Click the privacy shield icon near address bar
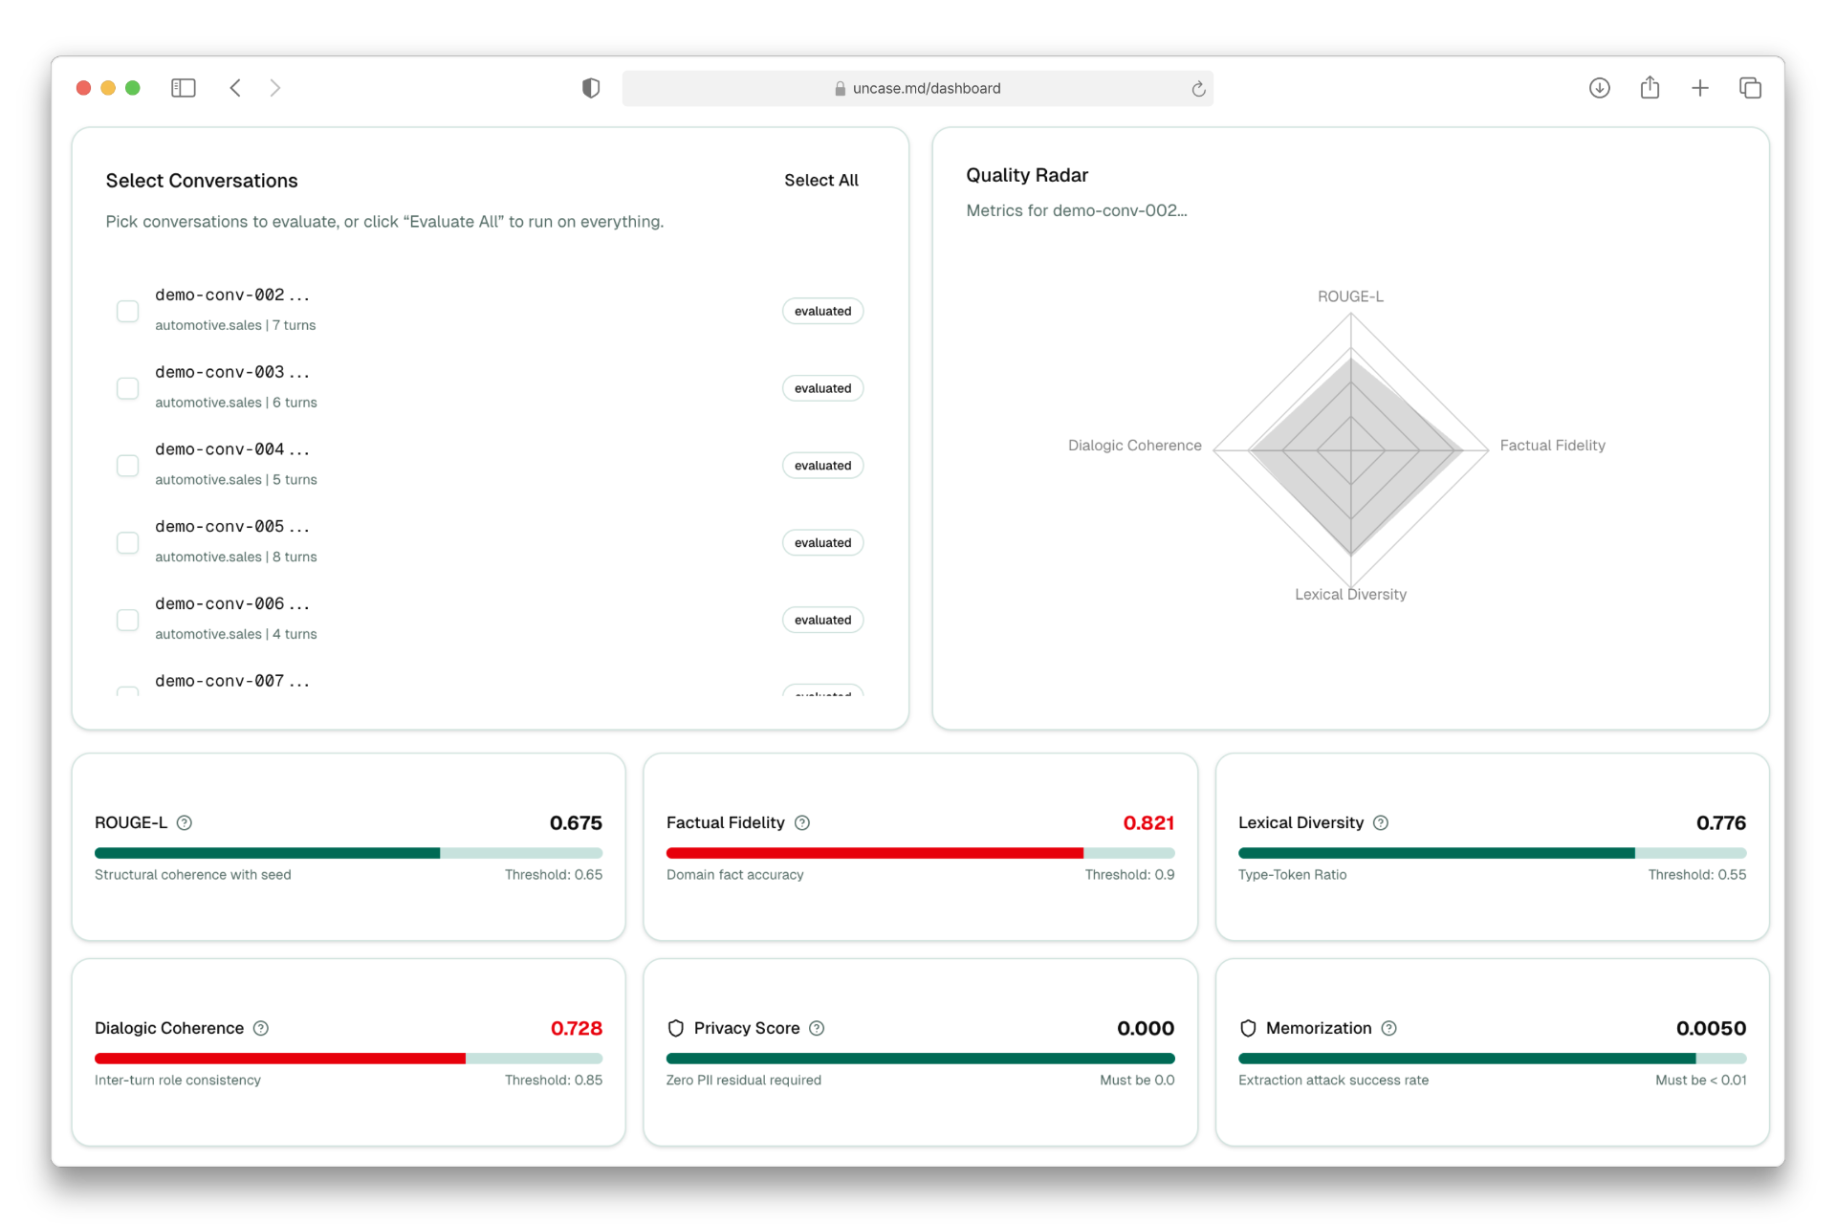1836x1224 pixels. (x=591, y=88)
